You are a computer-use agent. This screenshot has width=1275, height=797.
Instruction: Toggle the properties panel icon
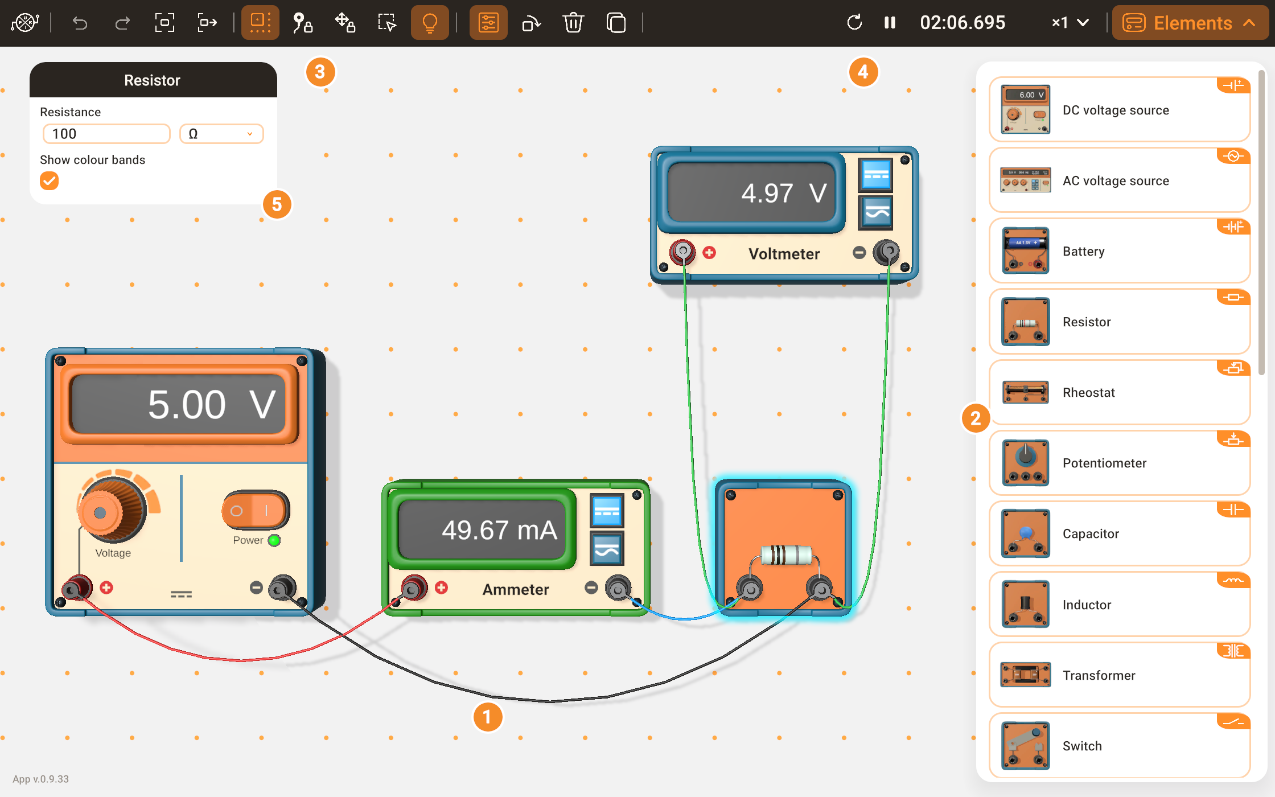pos(488,23)
